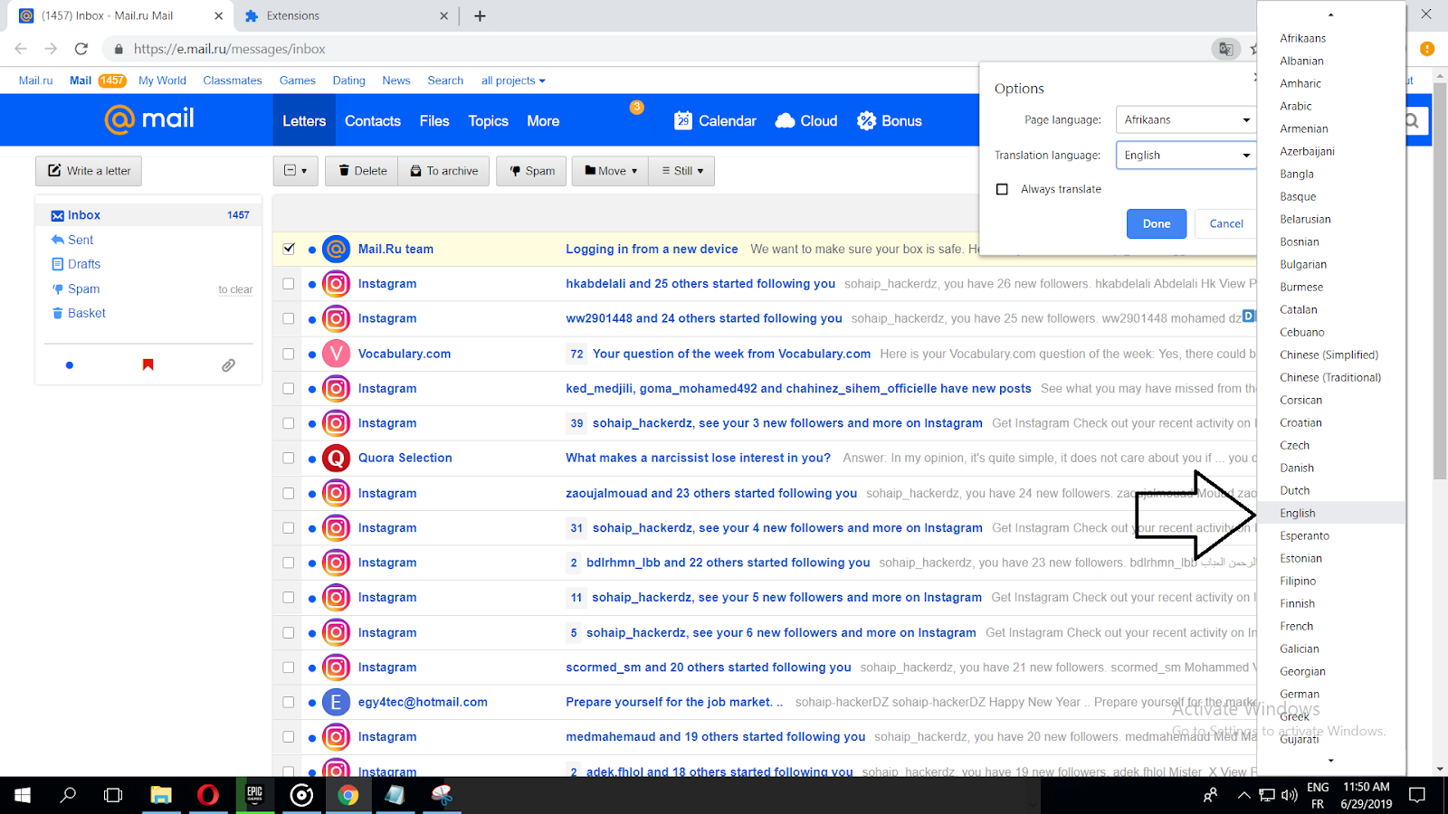Open the Windows Action Center icon
Screen dimensions: 1448x814
click(1417, 795)
